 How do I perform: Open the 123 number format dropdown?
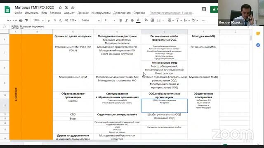[x=73, y=20]
